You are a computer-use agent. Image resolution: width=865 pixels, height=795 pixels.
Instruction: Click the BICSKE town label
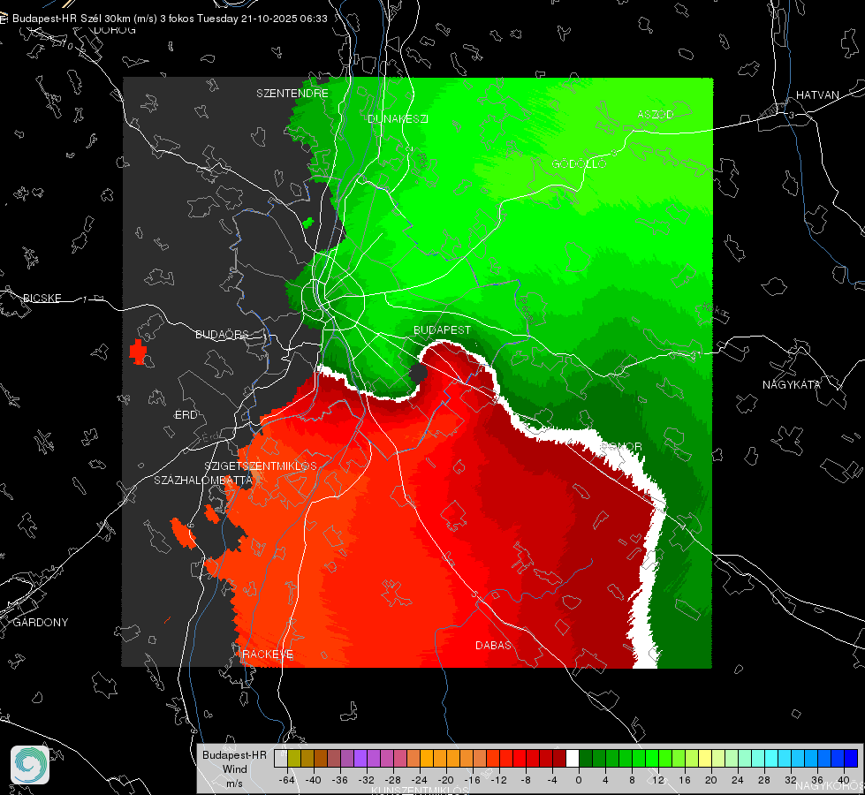click(42, 298)
